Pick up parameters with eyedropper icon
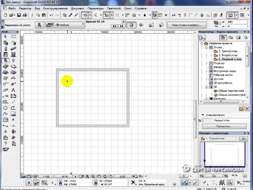The image size is (253, 190). point(70,15)
